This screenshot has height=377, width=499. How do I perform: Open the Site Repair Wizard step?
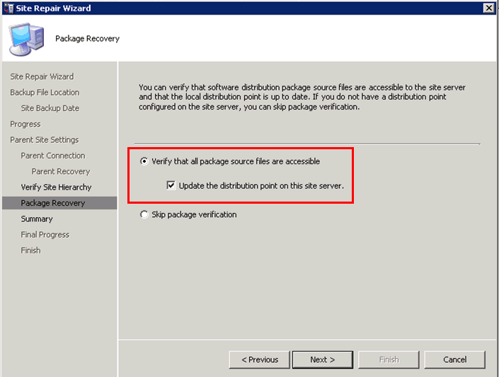(42, 76)
